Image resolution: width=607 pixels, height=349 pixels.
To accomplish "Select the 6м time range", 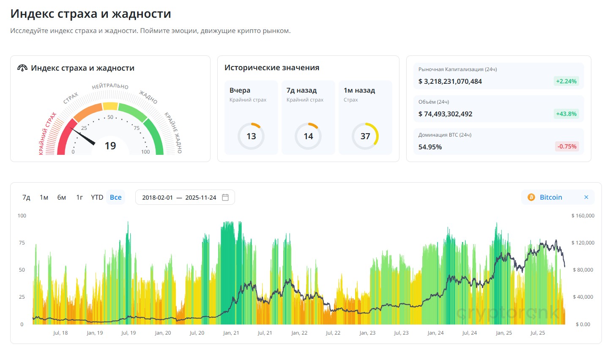I will tap(62, 197).
